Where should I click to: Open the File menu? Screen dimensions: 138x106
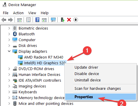[x=6, y=13]
